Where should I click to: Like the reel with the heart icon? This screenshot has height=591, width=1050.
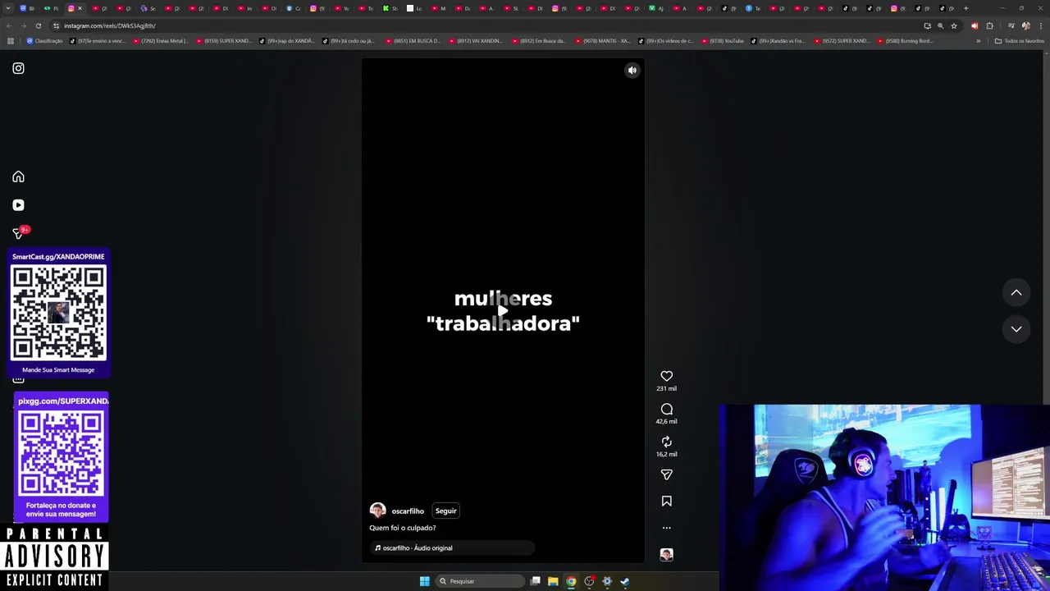[666, 376]
